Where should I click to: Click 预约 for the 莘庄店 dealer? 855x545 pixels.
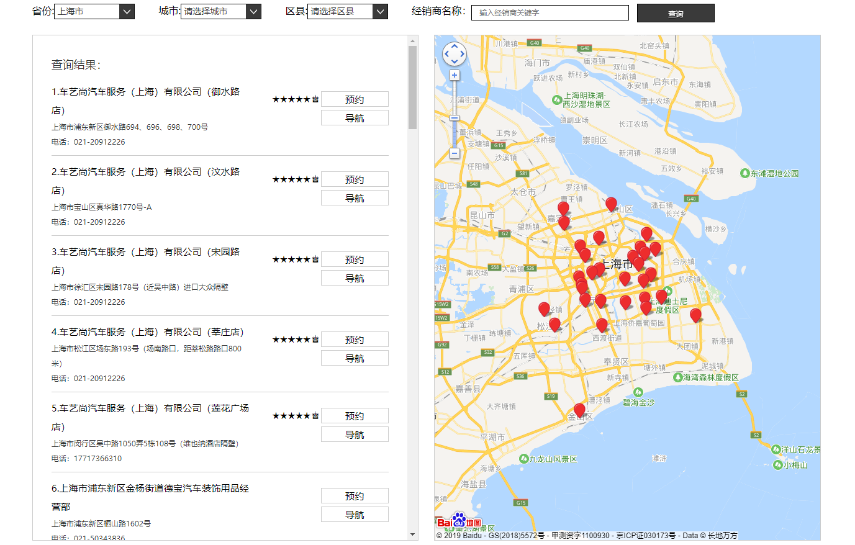click(x=355, y=340)
